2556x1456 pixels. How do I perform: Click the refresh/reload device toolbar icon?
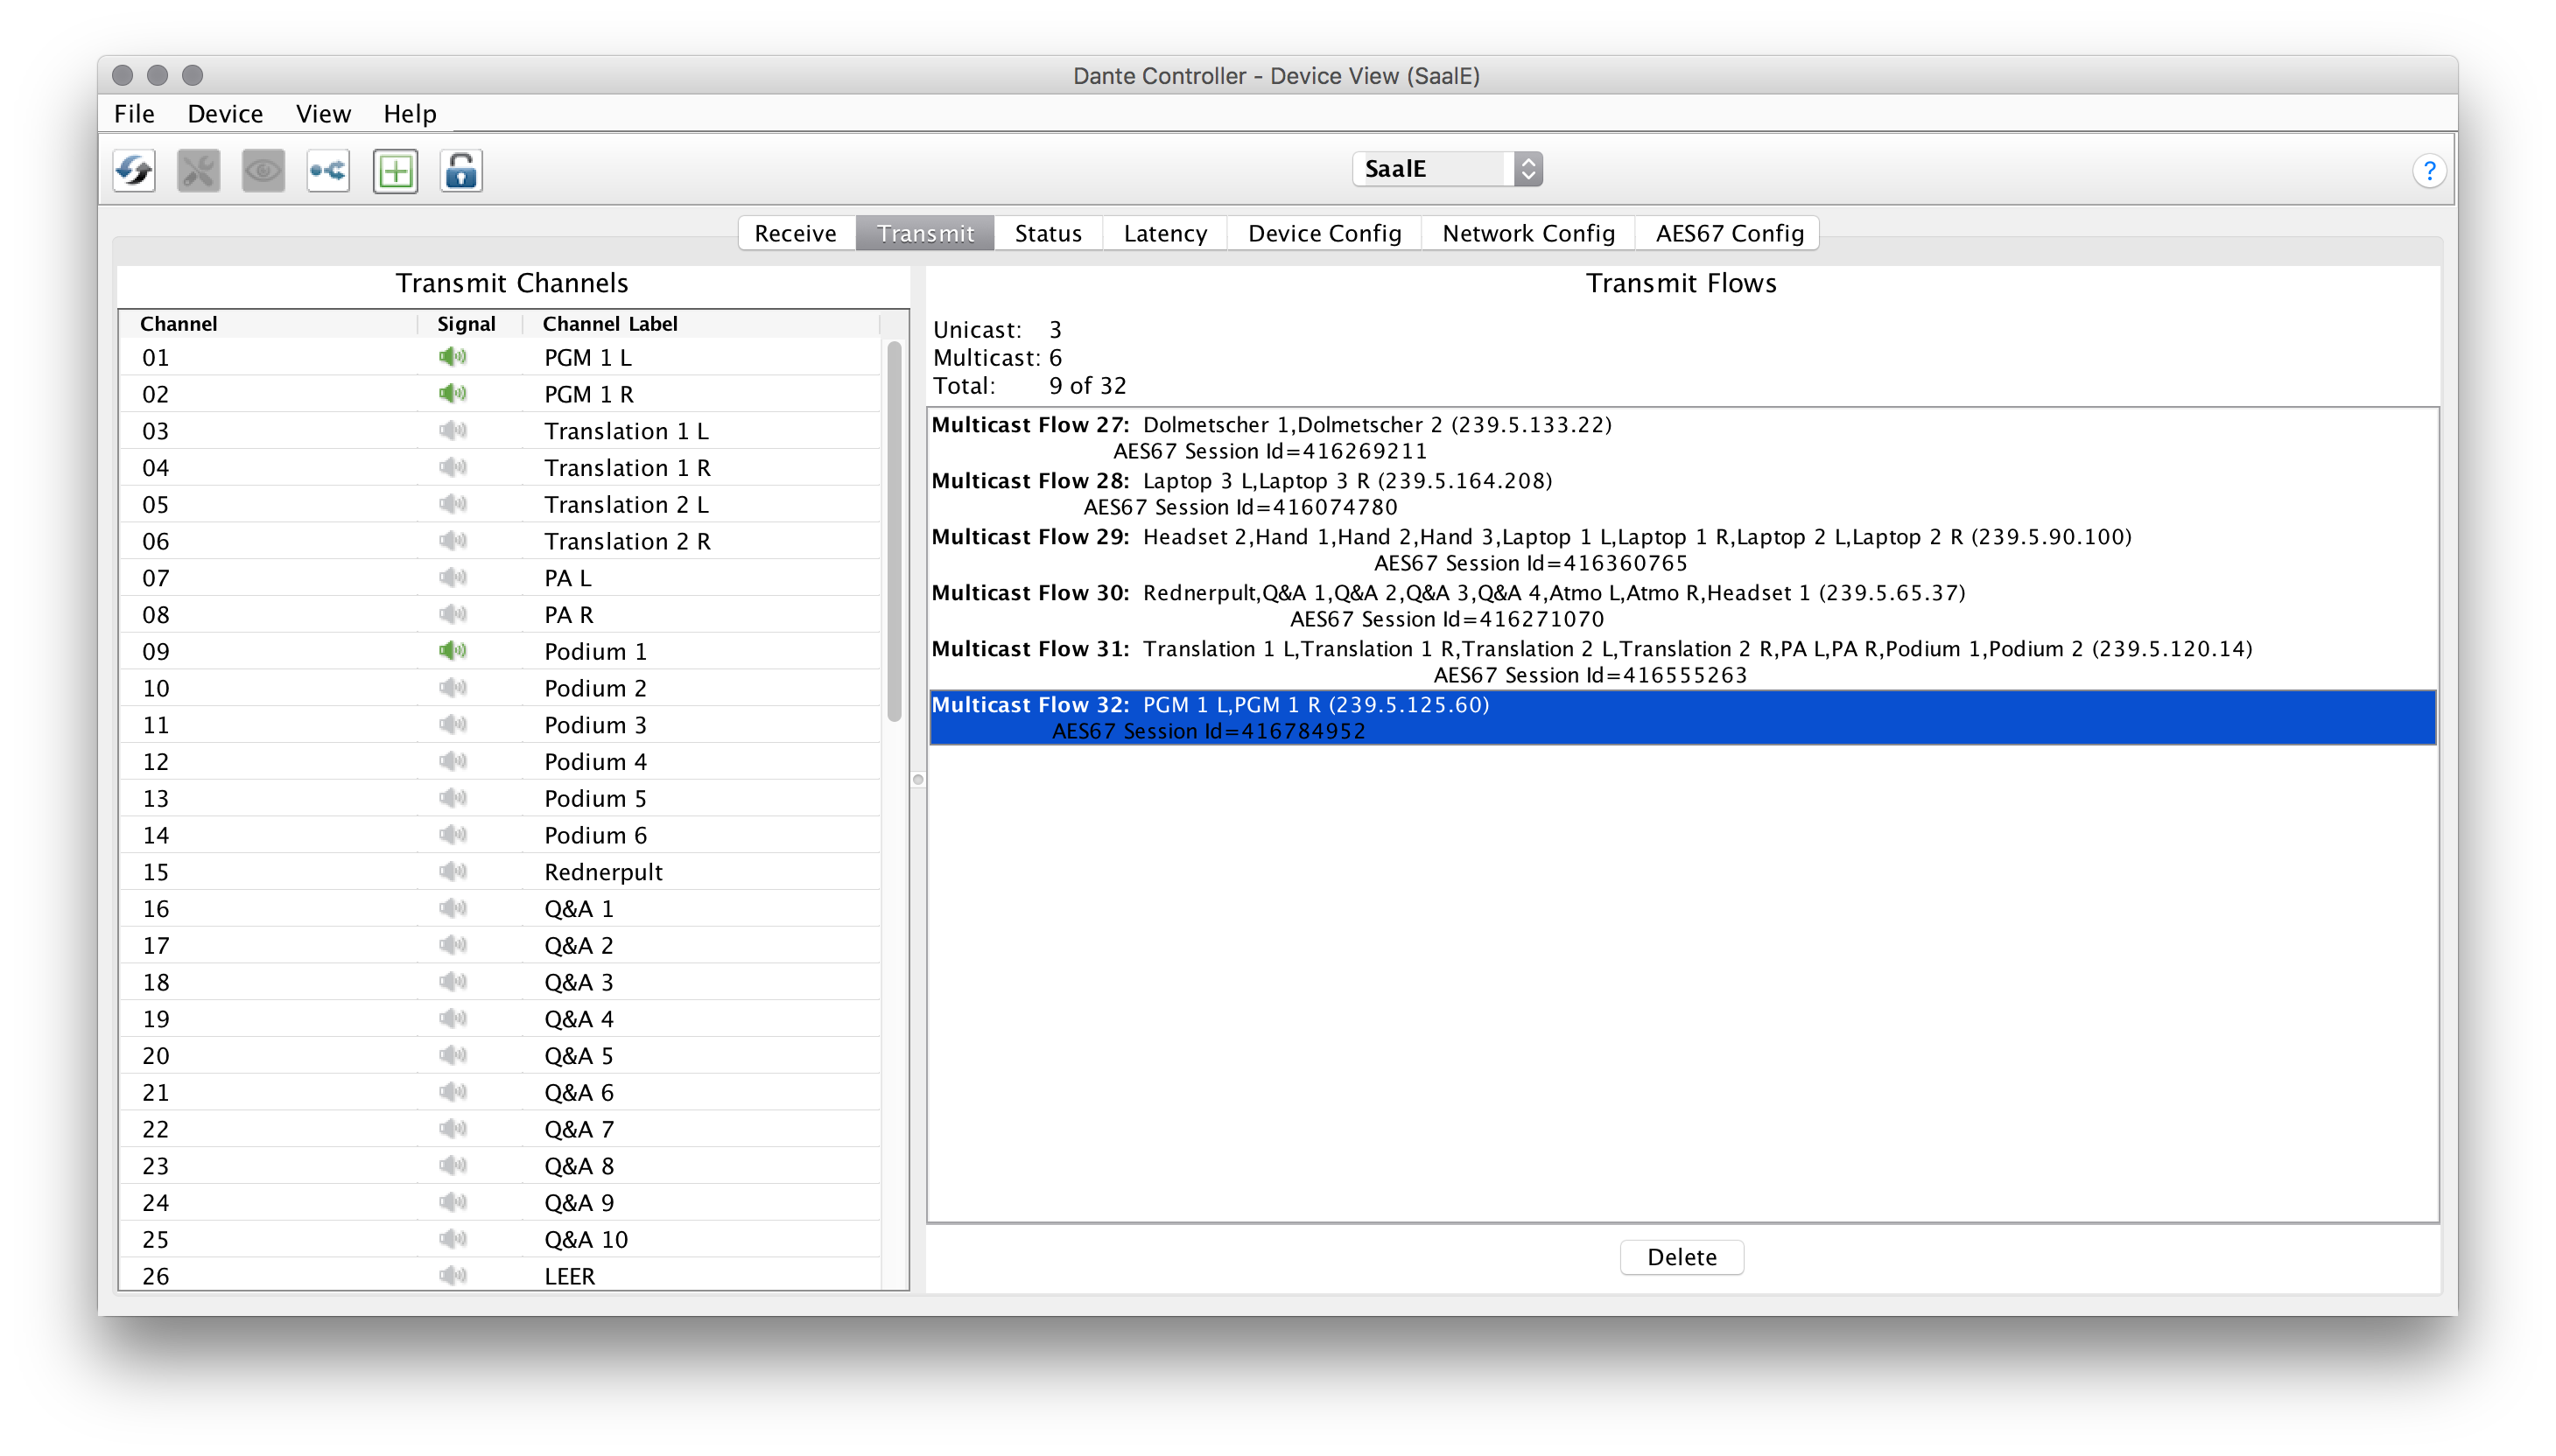134,171
